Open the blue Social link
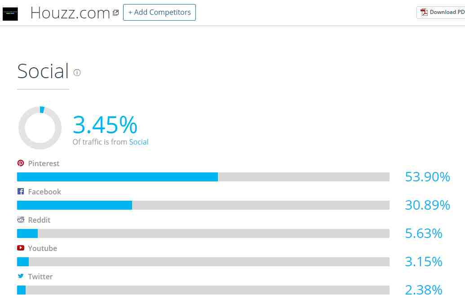465x308 pixels. point(139,142)
